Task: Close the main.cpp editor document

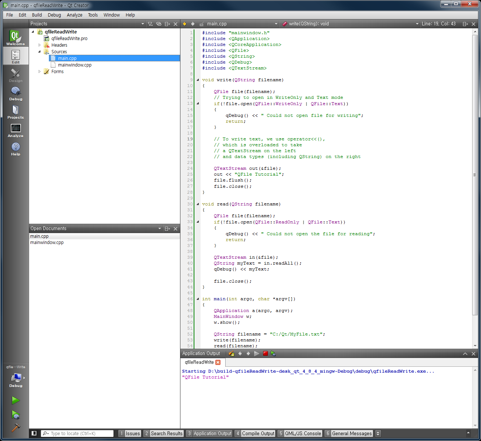Action: point(474,24)
